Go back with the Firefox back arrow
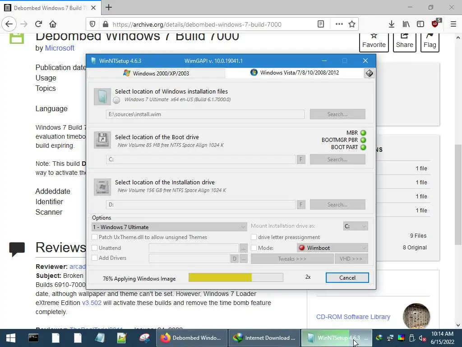The width and height of the screenshot is (462, 347). pos(9,24)
